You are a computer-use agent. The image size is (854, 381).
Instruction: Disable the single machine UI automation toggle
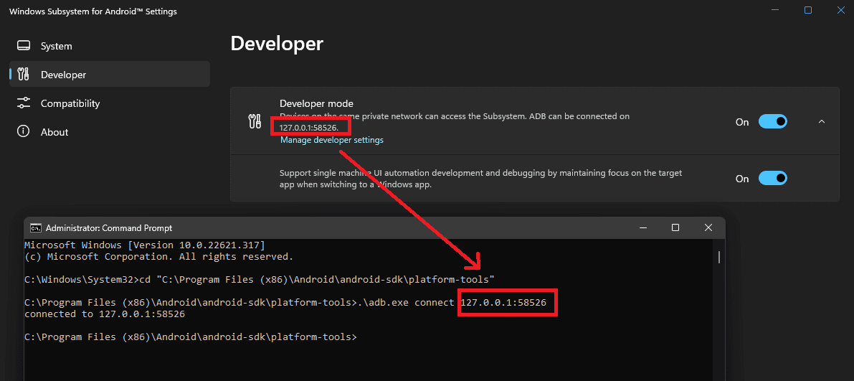[773, 178]
